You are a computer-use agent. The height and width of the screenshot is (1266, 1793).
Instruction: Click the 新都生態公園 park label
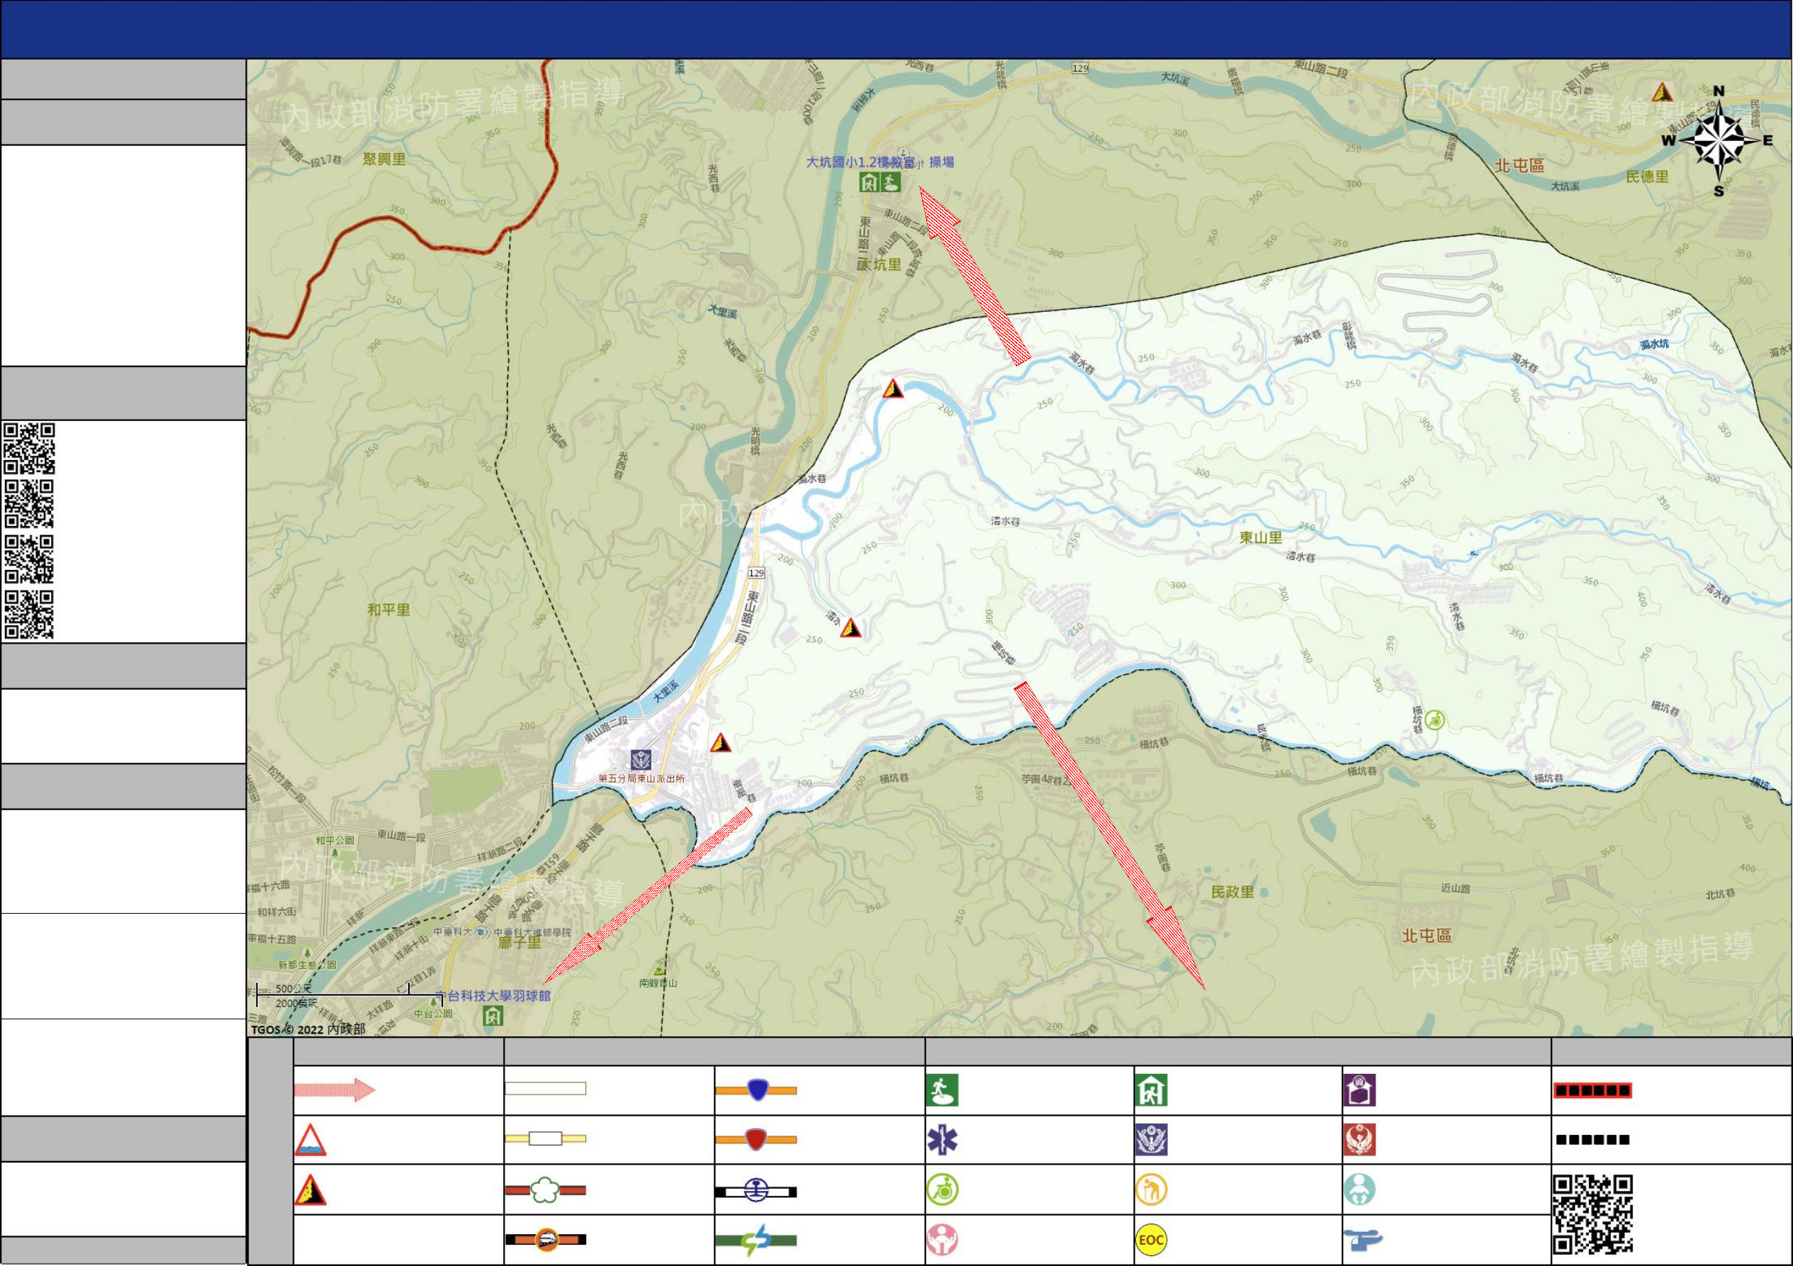[x=308, y=965]
